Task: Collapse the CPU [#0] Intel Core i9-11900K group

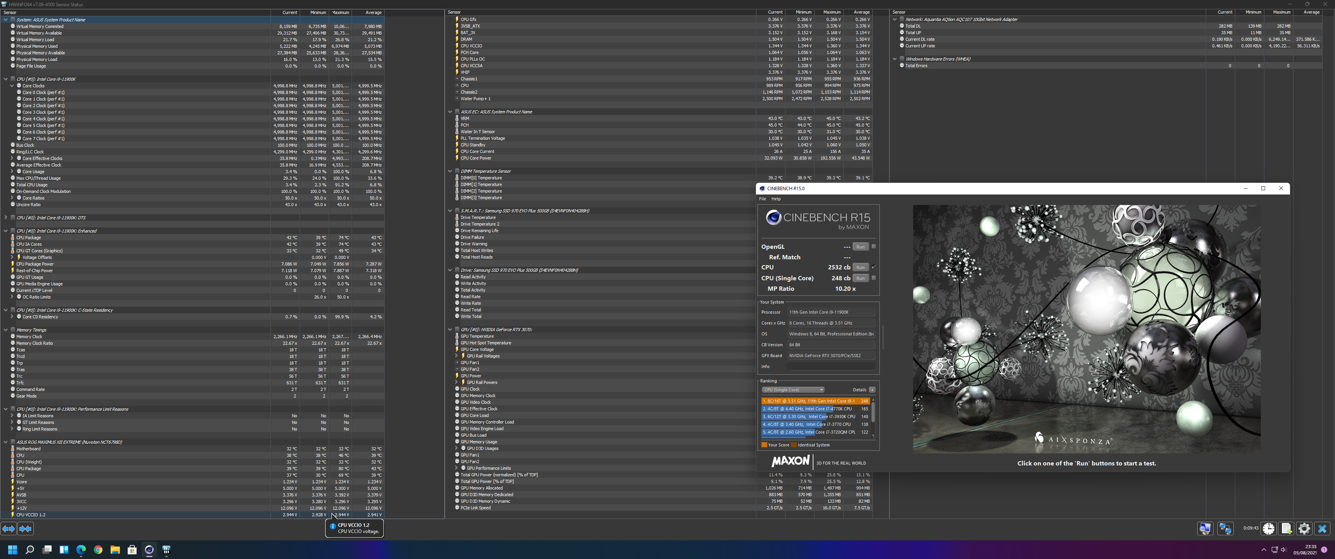Action: pyautogui.click(x=6, y=79)
